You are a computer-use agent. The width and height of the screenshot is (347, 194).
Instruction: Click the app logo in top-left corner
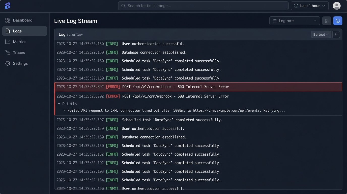[x=8, y=6]
